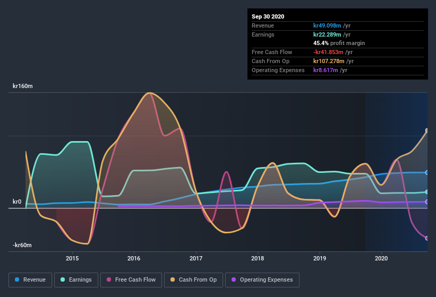The image size is (436, 297).
Task: Click the kr107.278m Cash From Op value
Action: 329,61
